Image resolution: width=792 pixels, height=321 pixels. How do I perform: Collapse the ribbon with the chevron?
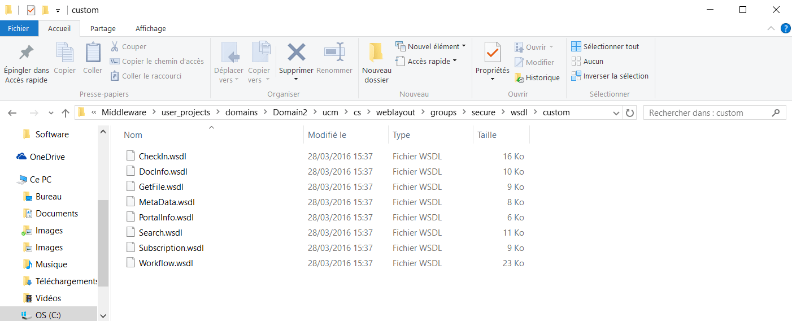click(x=771, y=28)
